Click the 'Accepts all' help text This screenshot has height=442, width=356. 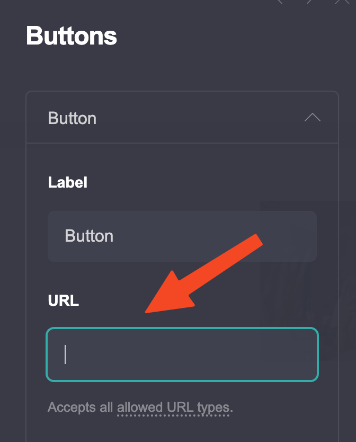point(81,408)
